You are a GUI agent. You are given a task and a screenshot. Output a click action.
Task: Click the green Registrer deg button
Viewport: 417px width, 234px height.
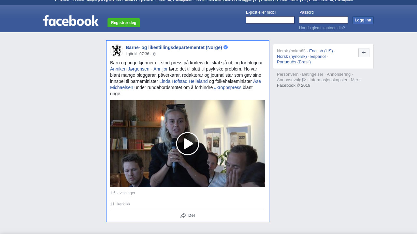(x=123, y=23)
